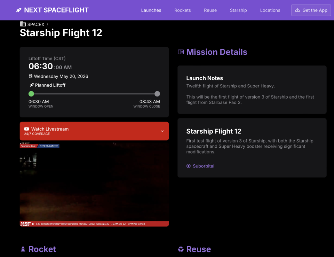Select Starship in the top navigation
This screenshot has height=257, width=334.
tap(238, 10)
